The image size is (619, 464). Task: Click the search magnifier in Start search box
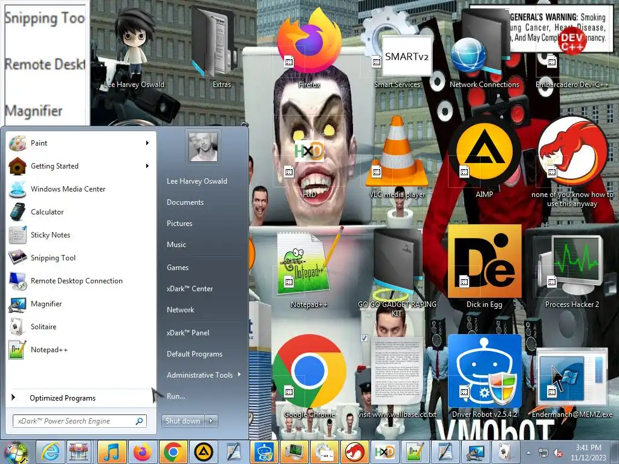[x=140, y=421]
